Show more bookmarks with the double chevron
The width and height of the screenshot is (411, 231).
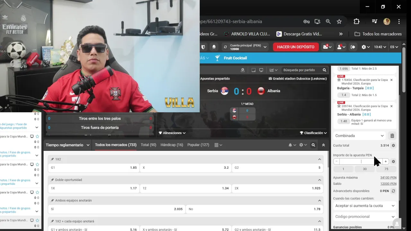coord(341,34)
